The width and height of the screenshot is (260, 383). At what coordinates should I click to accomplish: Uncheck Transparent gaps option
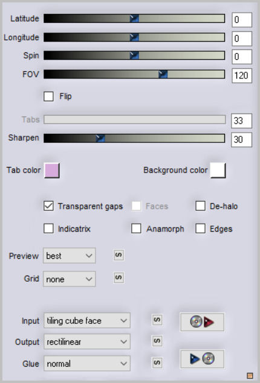pyautogui.click(x=48, y=206)
